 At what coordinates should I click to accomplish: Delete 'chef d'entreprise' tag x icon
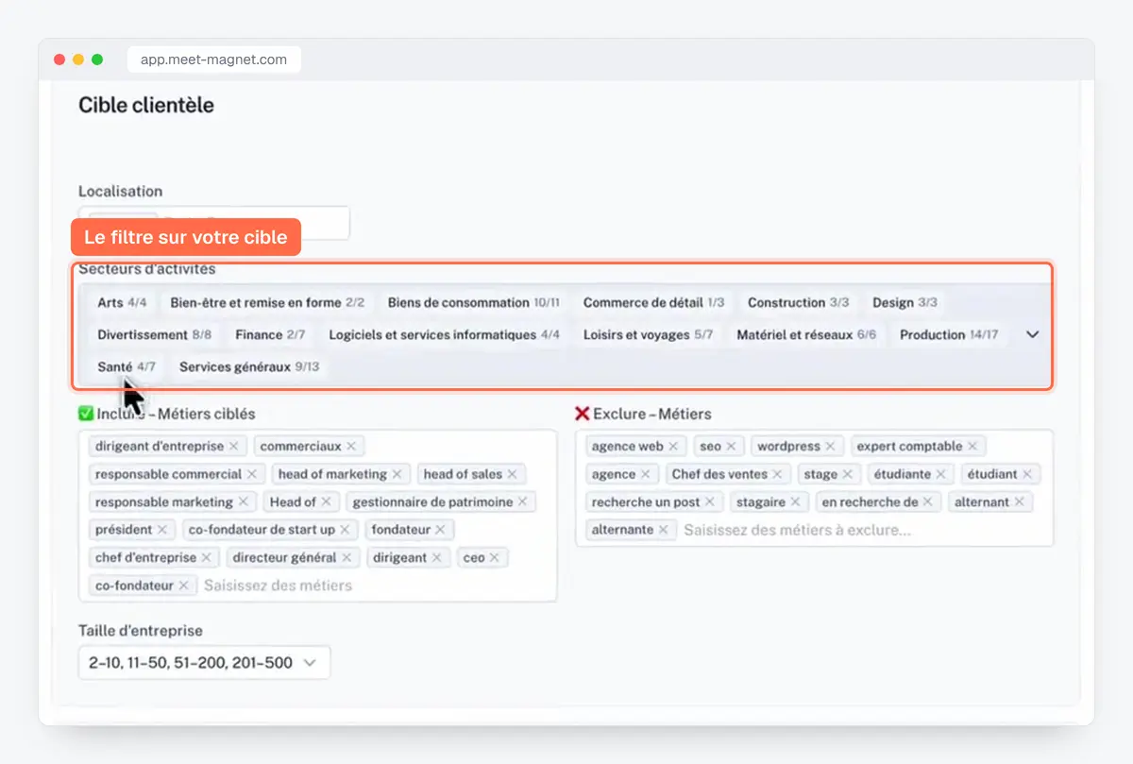tap(206, 557)
